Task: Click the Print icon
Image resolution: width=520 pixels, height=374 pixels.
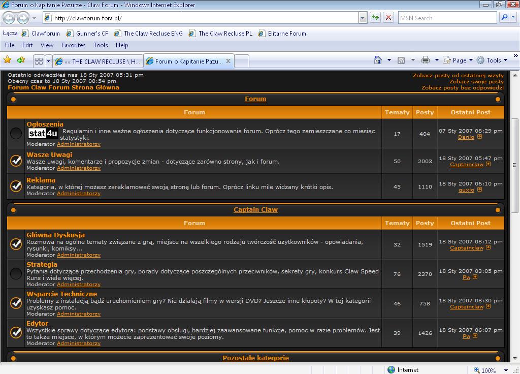Action: point(425,60)
